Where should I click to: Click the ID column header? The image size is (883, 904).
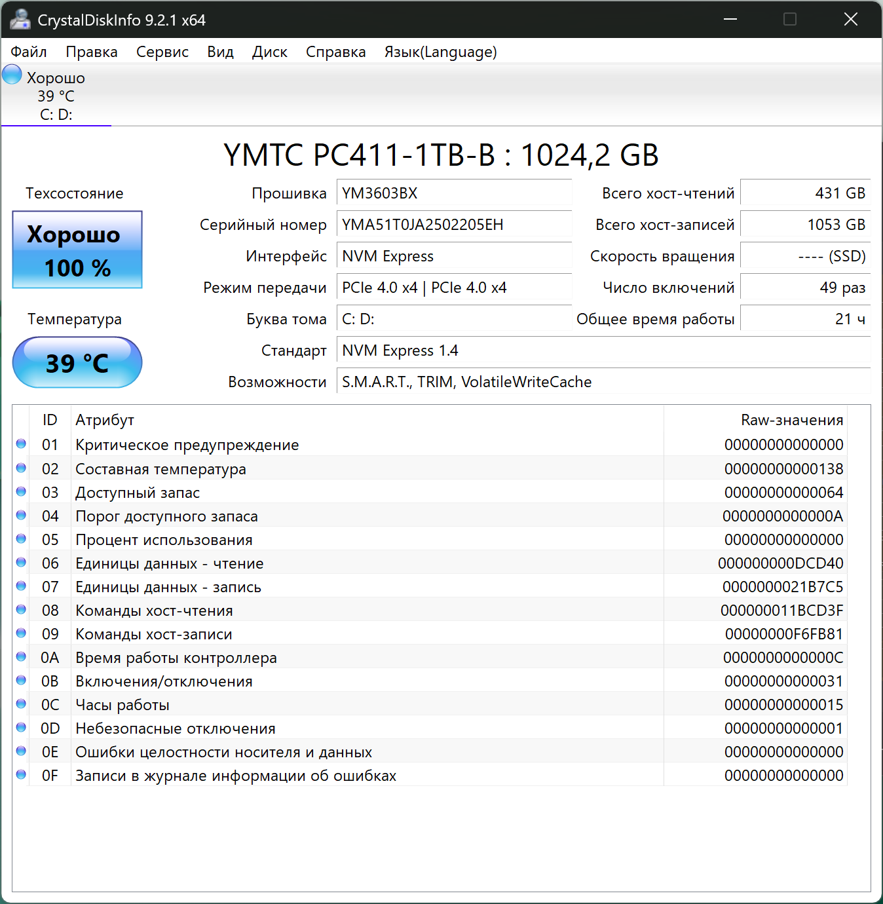50,420
